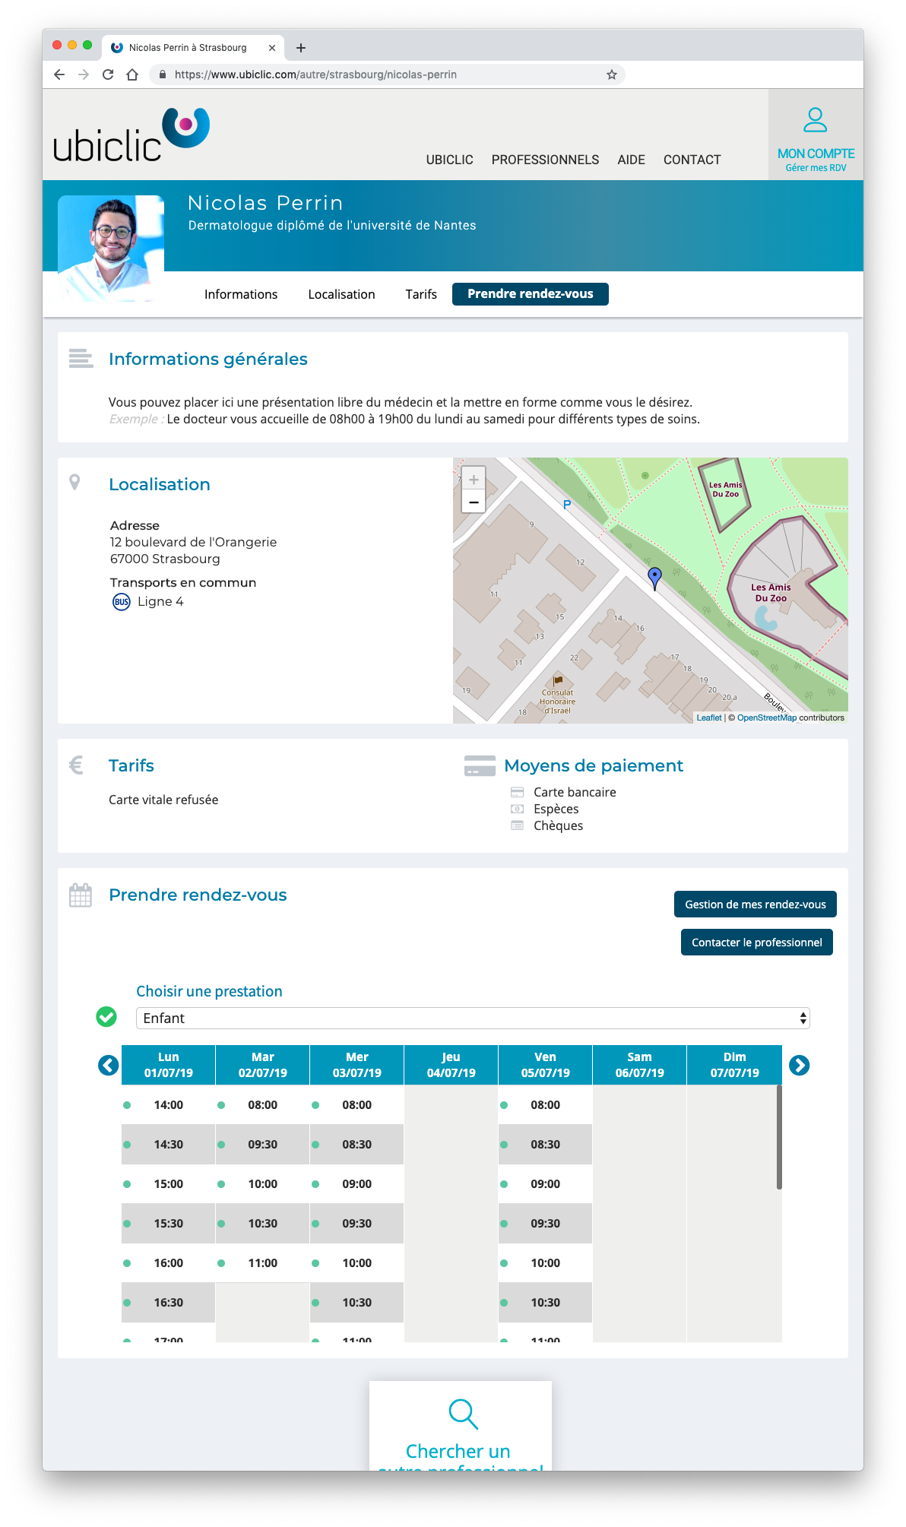
Task: Click the Chèques payment text
Action: (x=559, y=826)
